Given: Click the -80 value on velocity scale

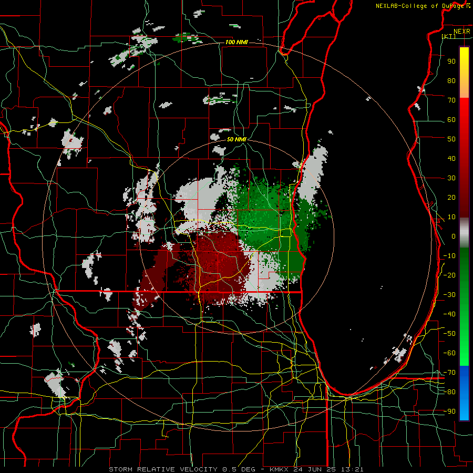Looking at the screenshot, I should 449,392.
